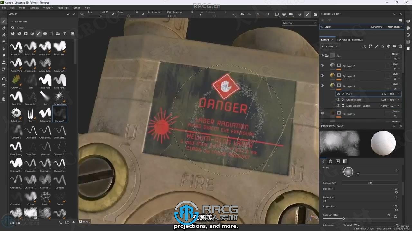This screenshot has height=231, width=412.
Task: Select the Cement 1 brush thumbnail
Action: click(x=60, y=114)
